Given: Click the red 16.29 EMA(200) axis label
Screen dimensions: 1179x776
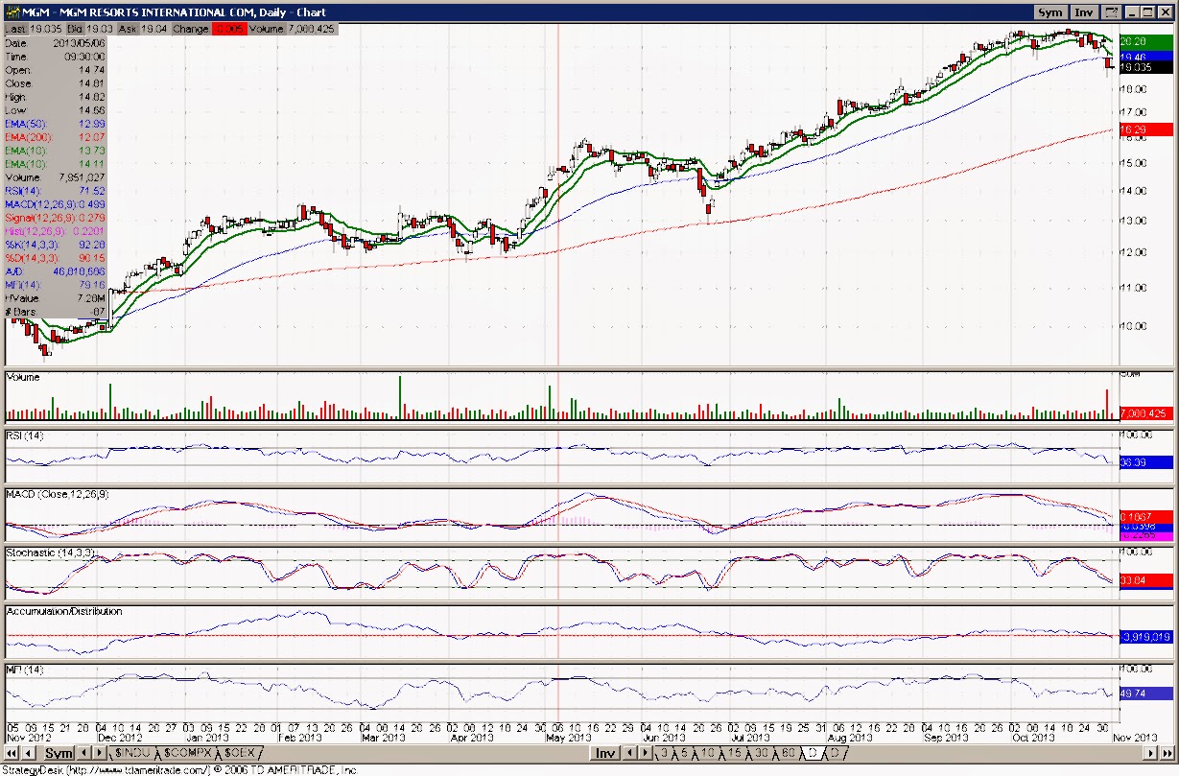Looking at the screenshot, I should point(1147,129).
